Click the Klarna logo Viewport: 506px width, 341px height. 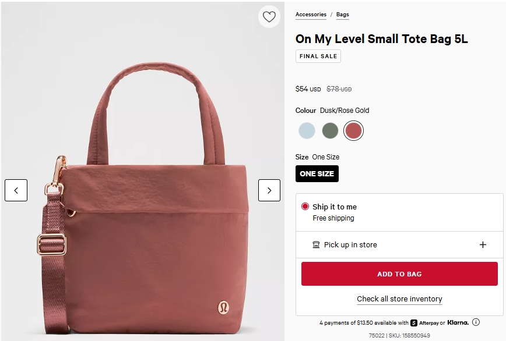458,323
